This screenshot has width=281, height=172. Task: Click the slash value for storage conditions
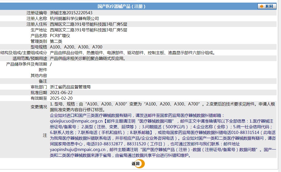(x=51, y=64)
